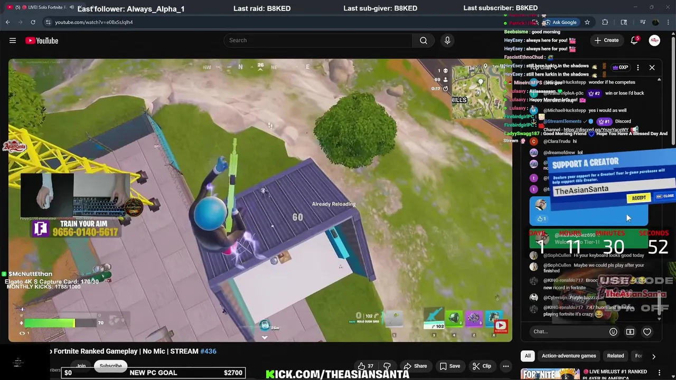Open the Discord channel link in chat
The image size is (676, 380).
(x=596, y=130)
